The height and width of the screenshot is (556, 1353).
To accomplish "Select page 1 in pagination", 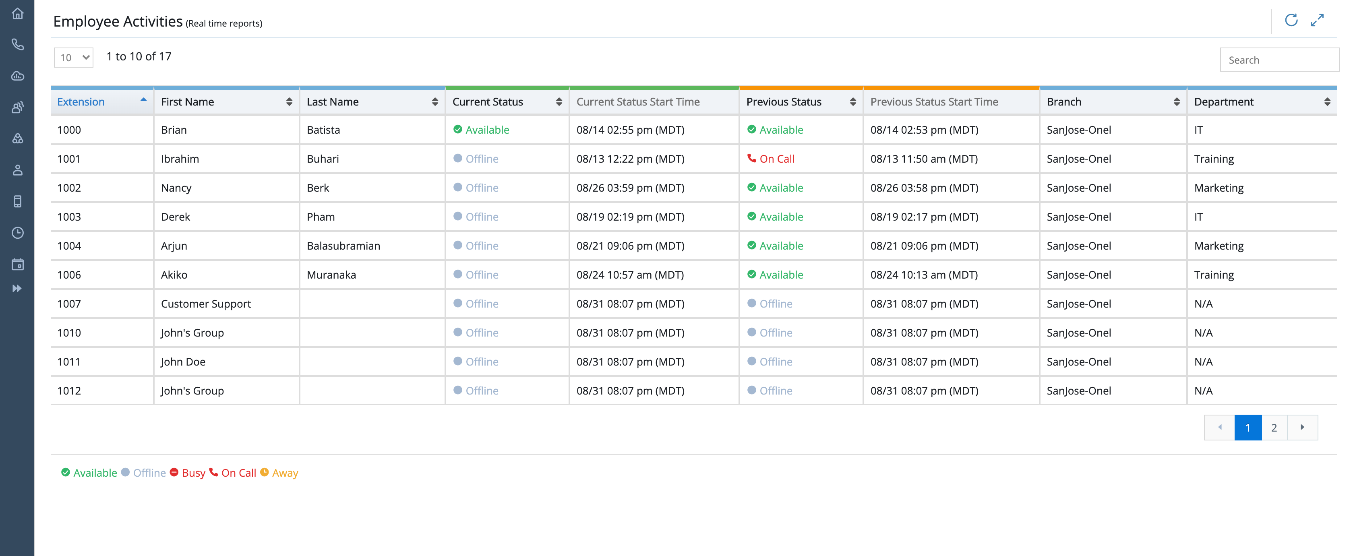I will (1248, 428).
